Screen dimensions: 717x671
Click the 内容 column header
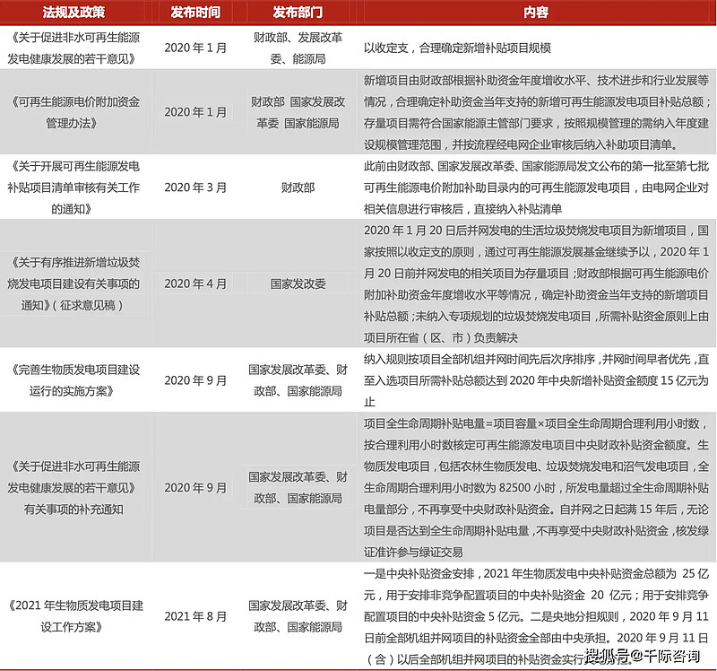tap(536, 12)
